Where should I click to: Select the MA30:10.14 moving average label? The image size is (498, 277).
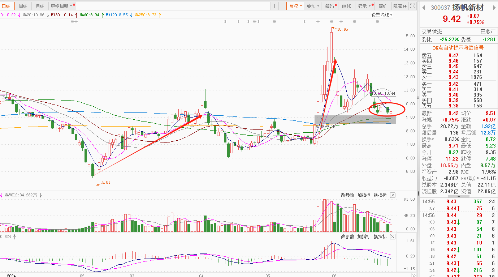click(x=62, y=15)
